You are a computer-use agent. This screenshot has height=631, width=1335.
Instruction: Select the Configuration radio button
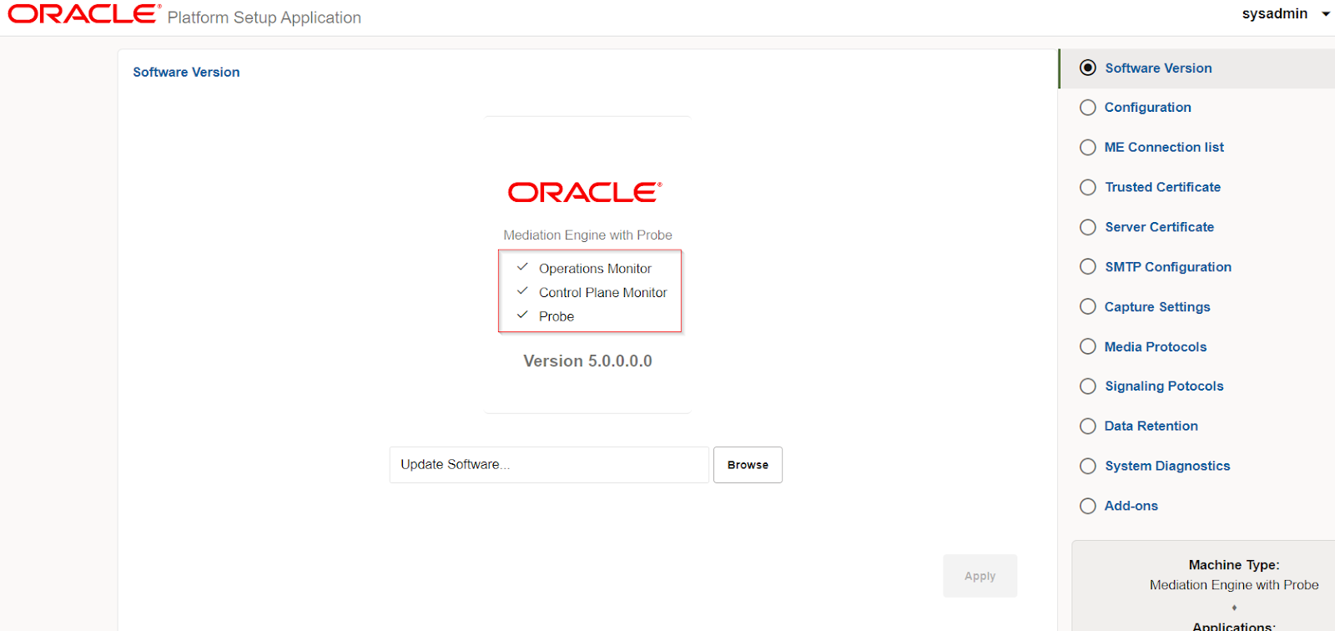[1088, 108]
